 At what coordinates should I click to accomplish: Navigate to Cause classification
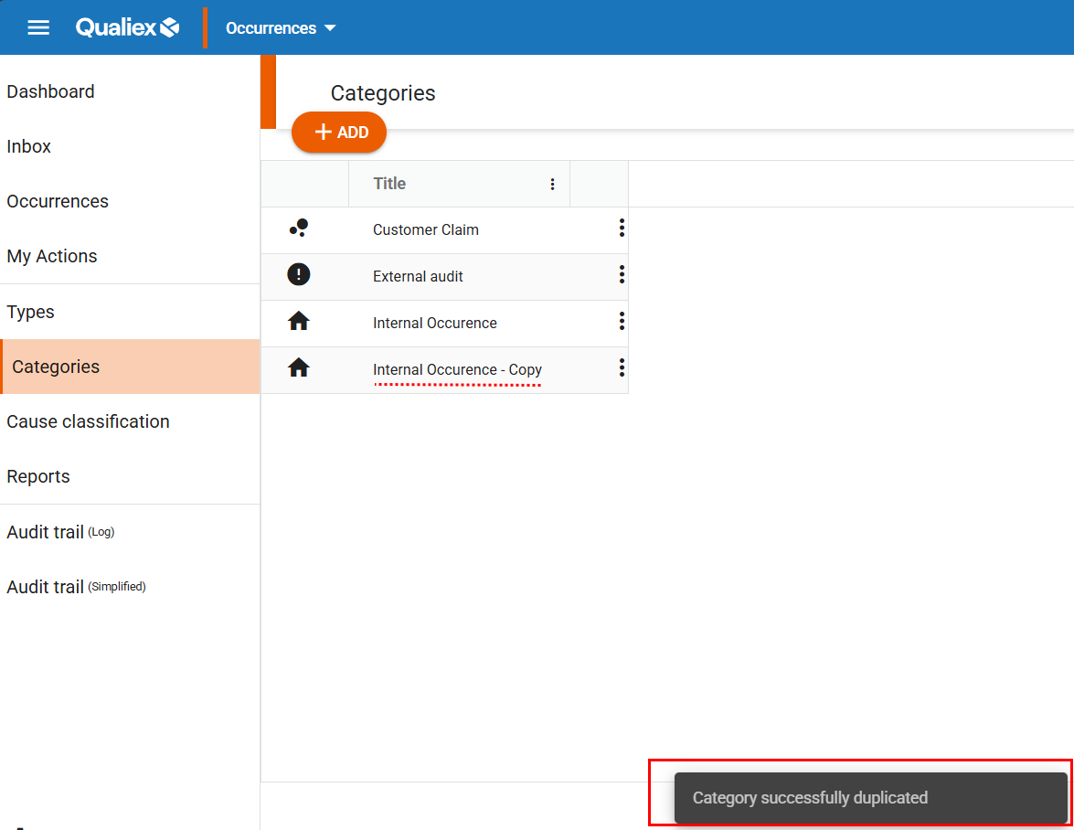coord(88,421)
